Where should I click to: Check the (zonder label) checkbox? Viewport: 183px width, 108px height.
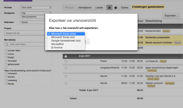[x=6, y=51]
